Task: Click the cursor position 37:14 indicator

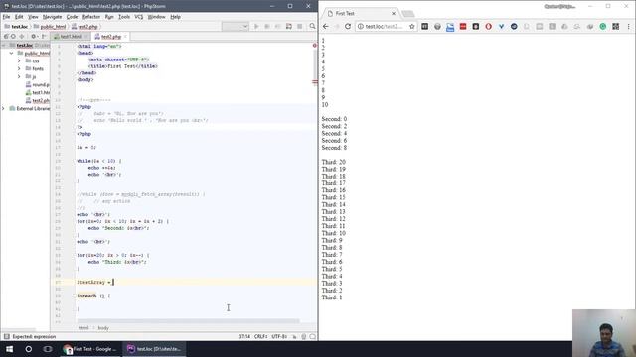Action: point(244,337)
